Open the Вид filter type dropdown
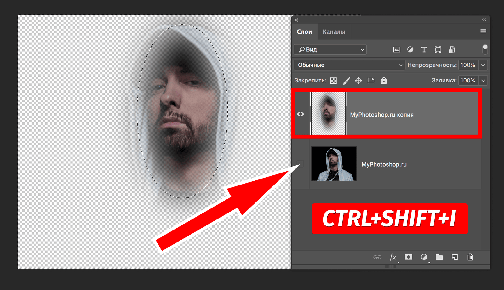 pyautogui.click(x=330, y=49)
